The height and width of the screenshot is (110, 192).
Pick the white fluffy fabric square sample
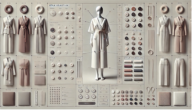pos(180,98)
